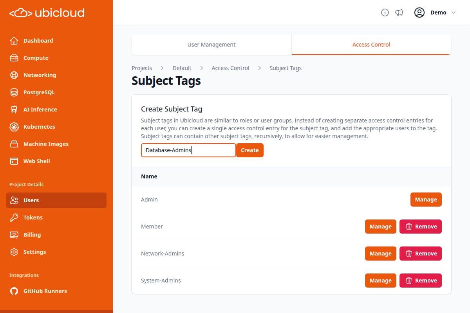The height and width of the screenshot is (313, 470).
Task: Click the GitHub Runners octocat icon
Action: click(14, 291)
